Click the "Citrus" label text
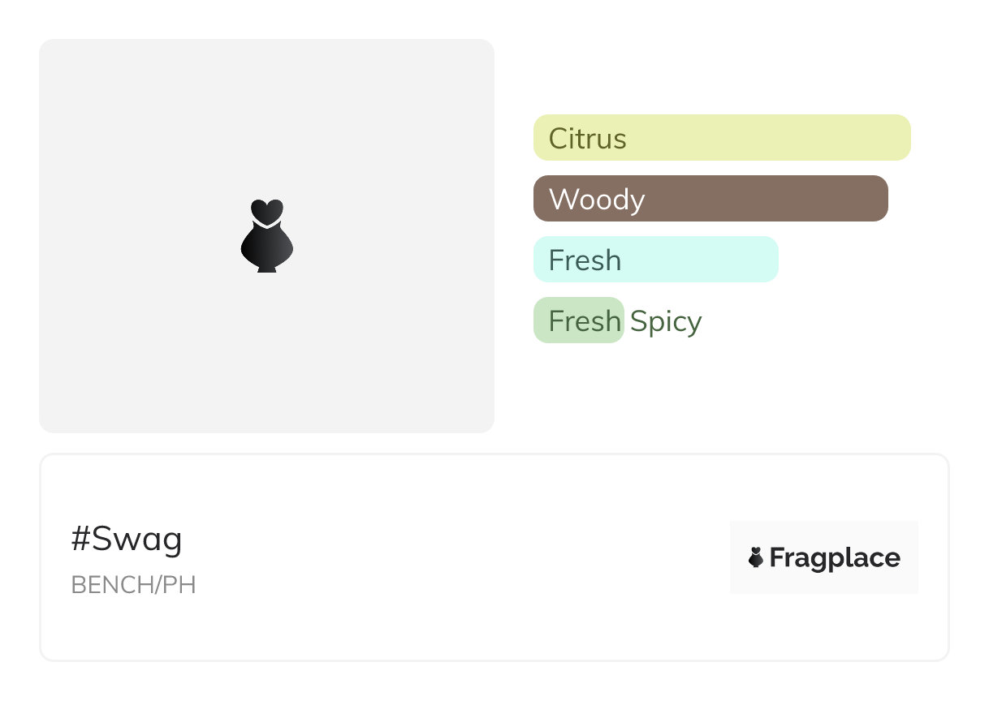 pyautogui.click(x=588, y=139)
